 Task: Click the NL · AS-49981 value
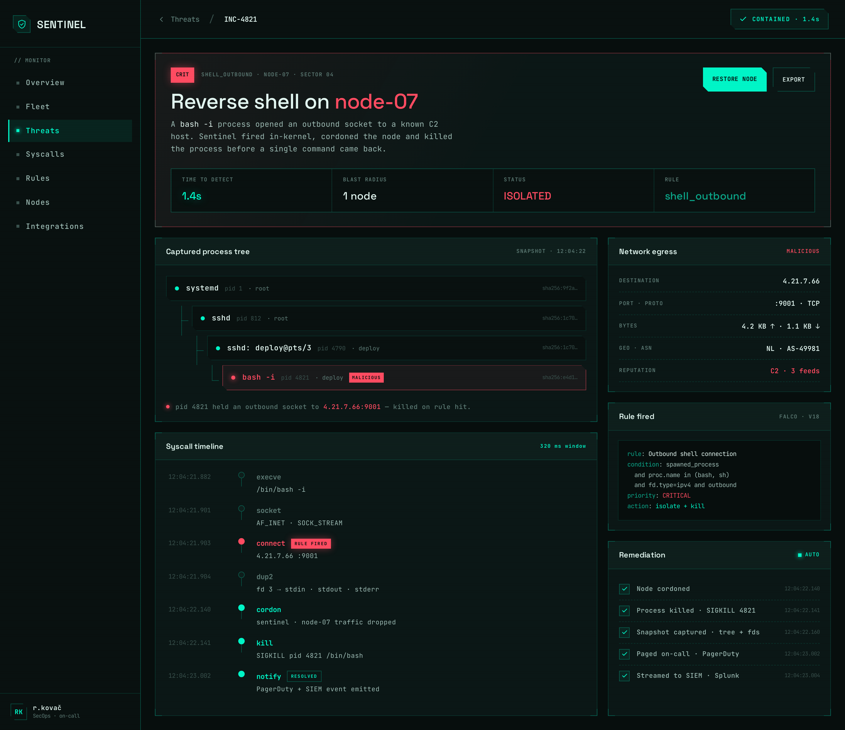click(793, 349)
